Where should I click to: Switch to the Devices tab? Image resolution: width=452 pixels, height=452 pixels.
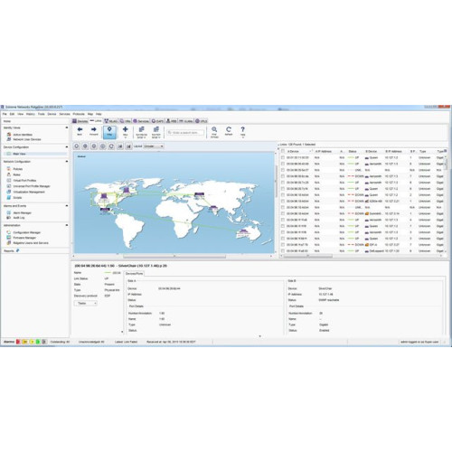(80, 121)
